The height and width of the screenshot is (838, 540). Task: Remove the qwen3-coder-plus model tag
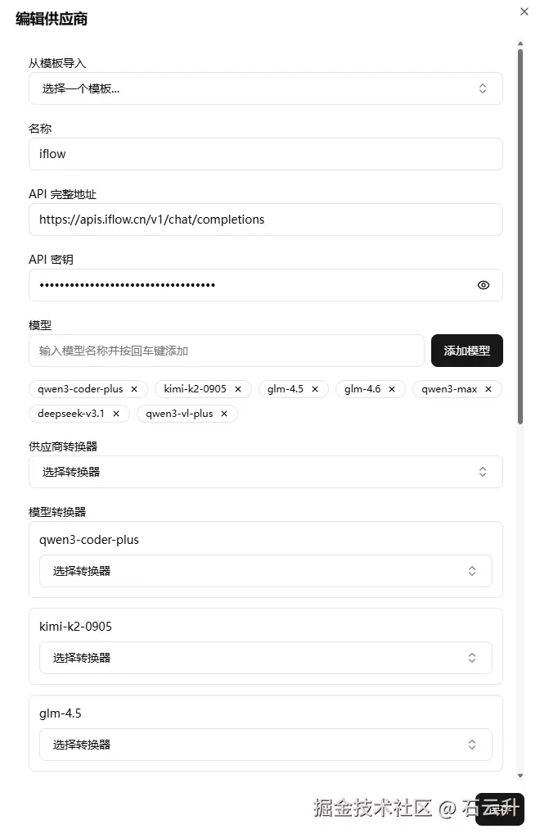(x=134, y=389)
